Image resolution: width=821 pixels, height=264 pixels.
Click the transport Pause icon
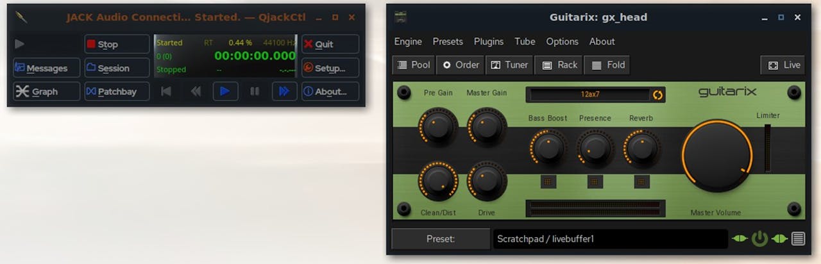coord(255,92)
